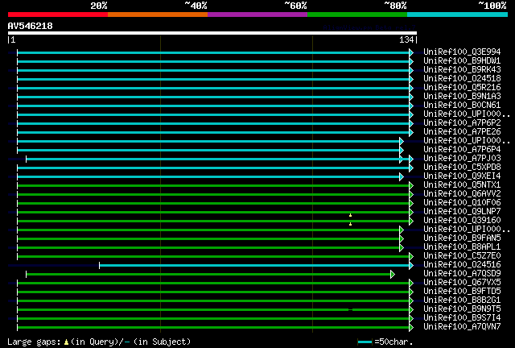Screen dimensions: 515x348
Task: Click the arrowhead ending B9FAN5 alignment bar
Action: click(x=402, y=238)
